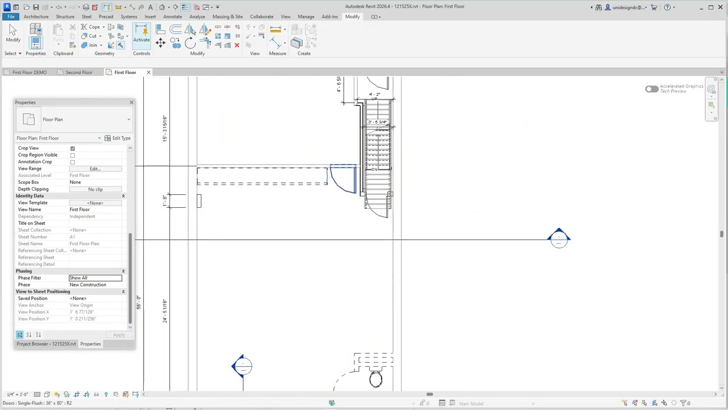
Task: Open the Annotate ribbon tab
Action: pyautogui.click(x=172, y=17)
